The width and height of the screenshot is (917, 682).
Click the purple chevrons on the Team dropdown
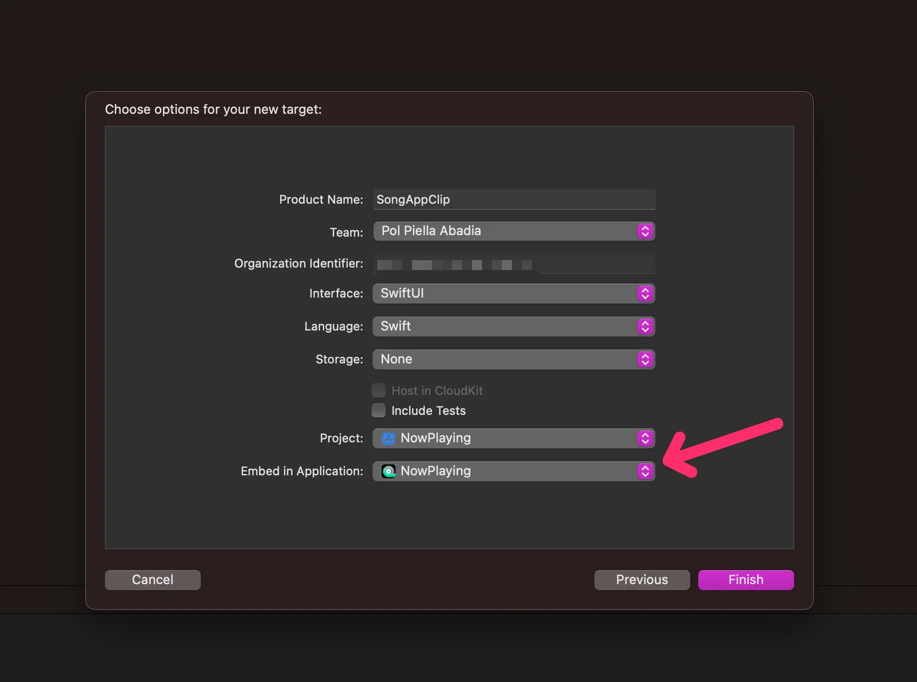click(645, 231)
